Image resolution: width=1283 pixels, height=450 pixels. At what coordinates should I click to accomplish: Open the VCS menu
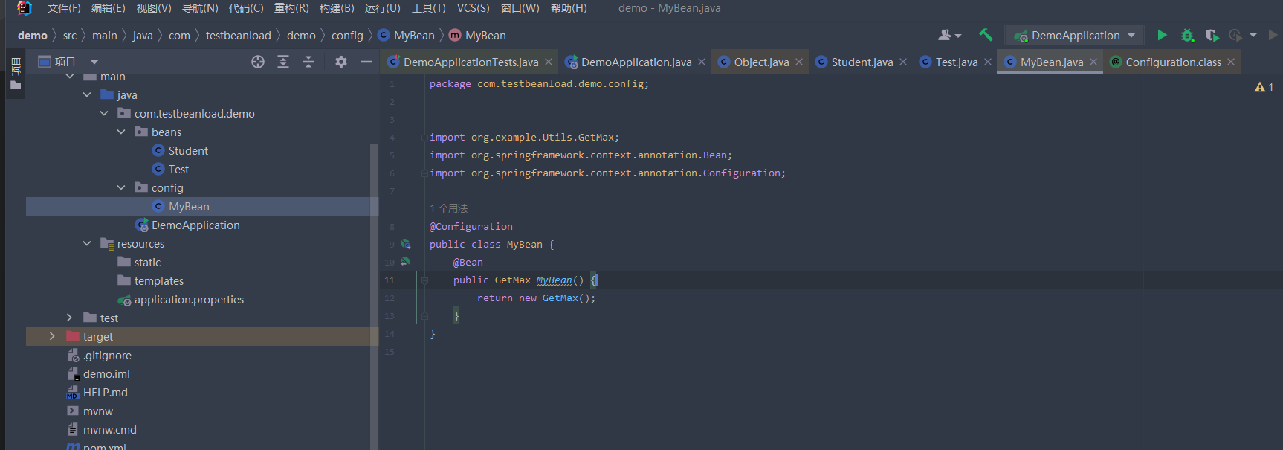(x=473, y=8)
